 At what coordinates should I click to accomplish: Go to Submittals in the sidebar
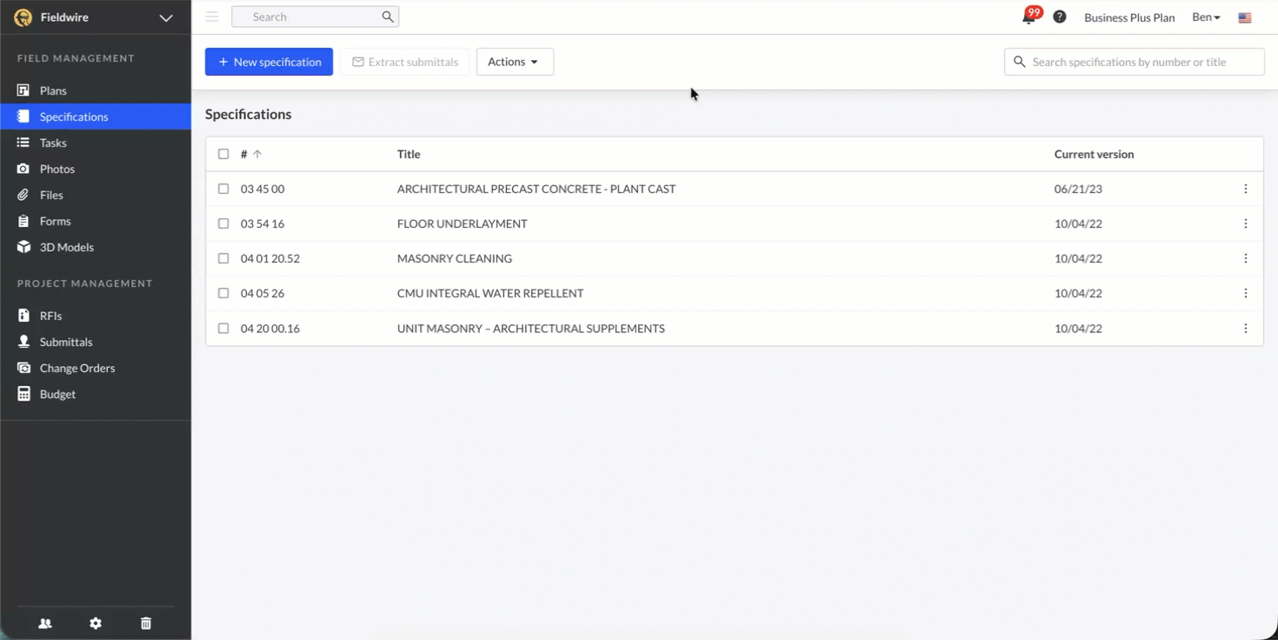coord(66,342)
